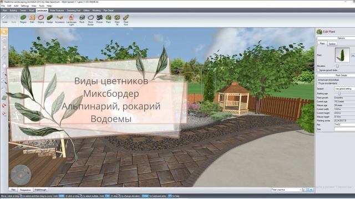
Task: Switch to the Utilities ribbon tab
Action: click(x=87, y=11)
